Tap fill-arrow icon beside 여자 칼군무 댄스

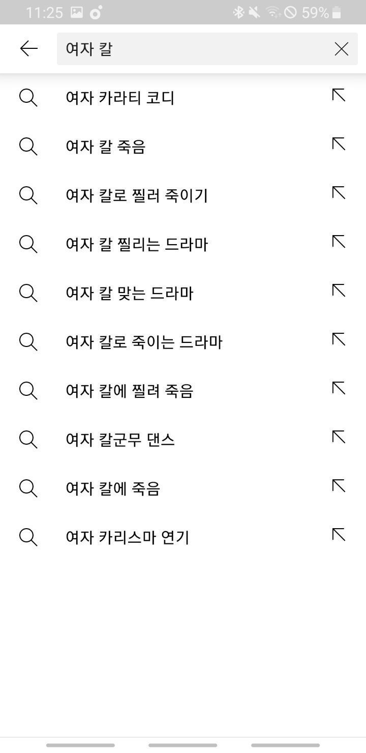339,437
